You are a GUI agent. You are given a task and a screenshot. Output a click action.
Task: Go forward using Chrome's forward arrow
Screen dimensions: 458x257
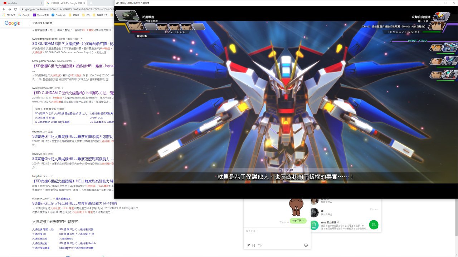tap(10, 9)
